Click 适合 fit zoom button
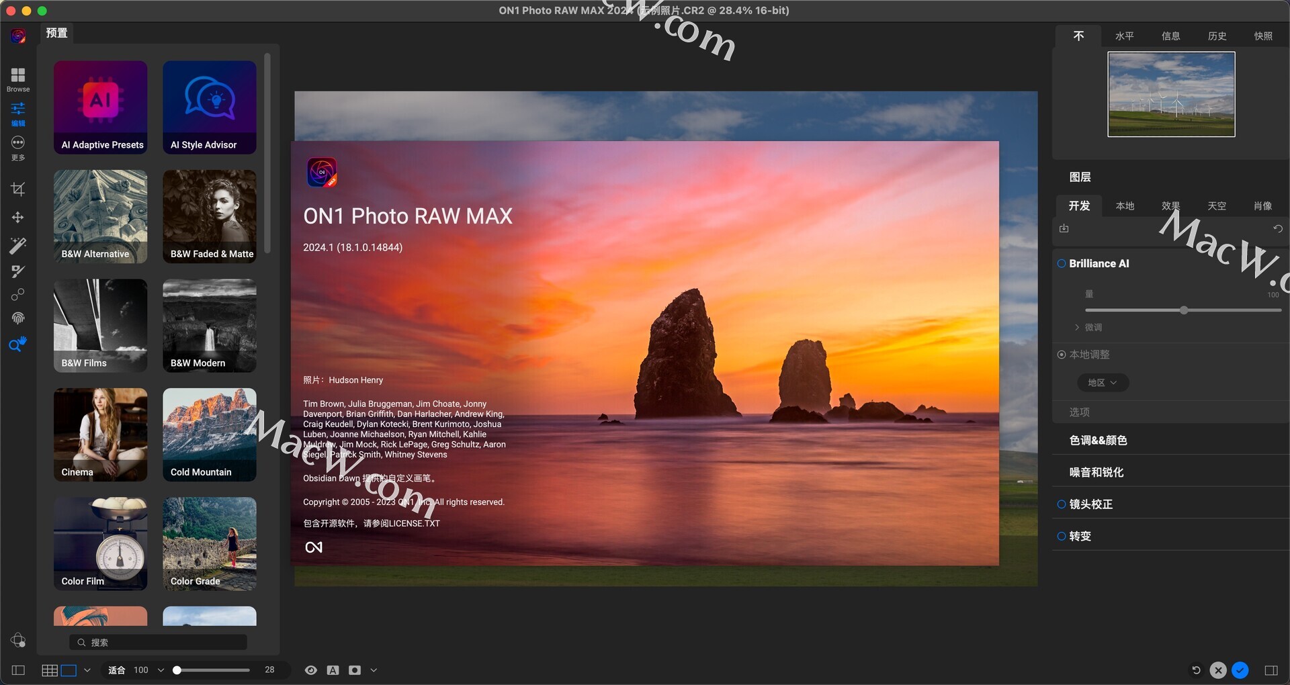 click(x=116, y=670)
